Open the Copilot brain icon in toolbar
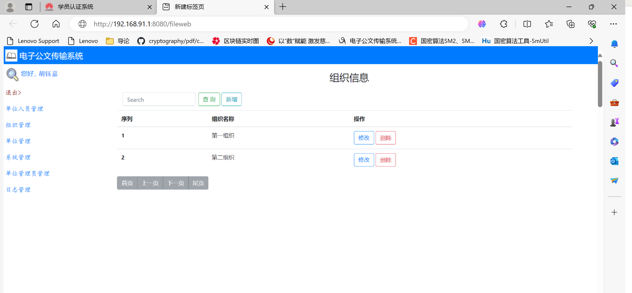This screenshot has height=293, width=632. pos(482,24)
